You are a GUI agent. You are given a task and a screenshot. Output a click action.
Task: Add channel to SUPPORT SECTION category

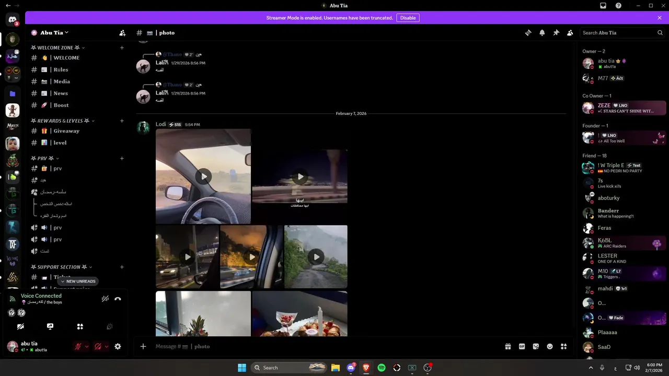click(x=122, y=267)
